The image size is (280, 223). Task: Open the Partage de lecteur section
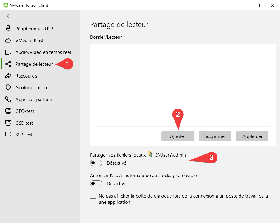(x=34, y=64)
